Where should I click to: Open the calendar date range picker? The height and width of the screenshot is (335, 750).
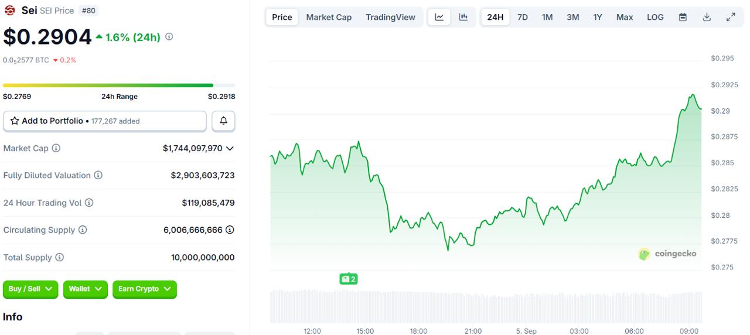click(x=683, y=17)
